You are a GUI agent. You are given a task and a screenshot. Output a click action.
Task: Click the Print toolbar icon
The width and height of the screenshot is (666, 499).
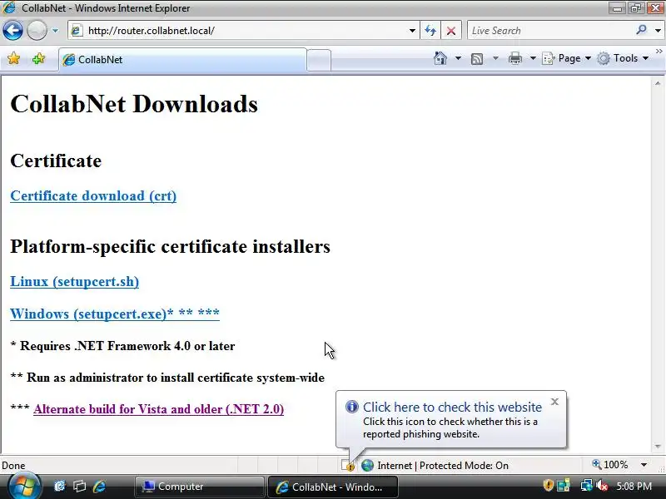(x=514, y=58)
